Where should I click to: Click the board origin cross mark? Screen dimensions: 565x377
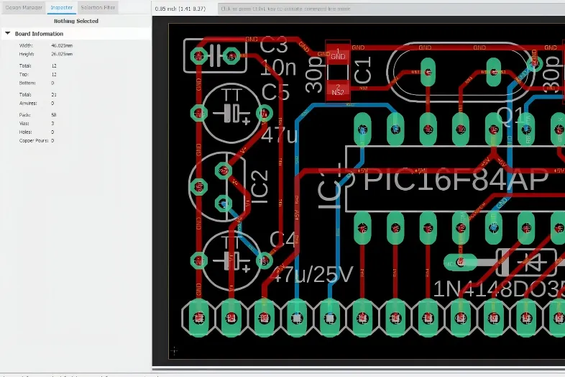175,350
